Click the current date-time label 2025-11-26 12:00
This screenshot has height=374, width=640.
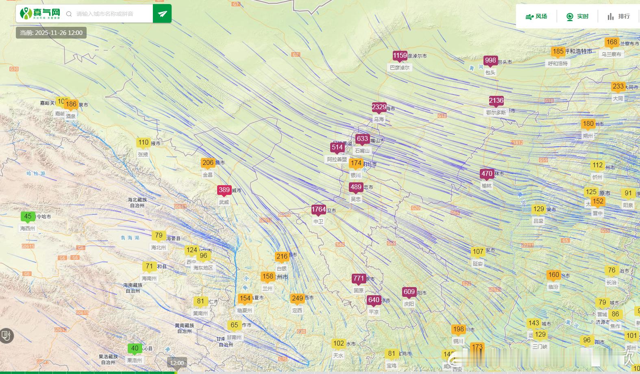(x=51, y=33)
